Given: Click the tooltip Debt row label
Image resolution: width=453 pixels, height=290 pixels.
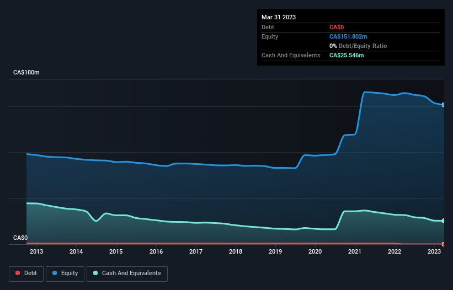Looking at the screenshot, I should (x=268, y=27).
